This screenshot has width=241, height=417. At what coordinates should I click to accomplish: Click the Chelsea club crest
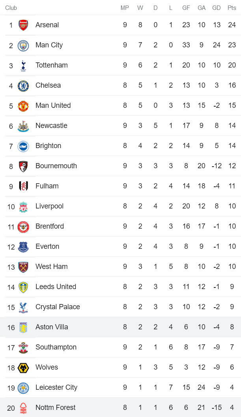point(23,86)
